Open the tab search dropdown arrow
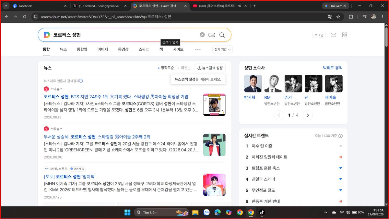 click(6, 6)
